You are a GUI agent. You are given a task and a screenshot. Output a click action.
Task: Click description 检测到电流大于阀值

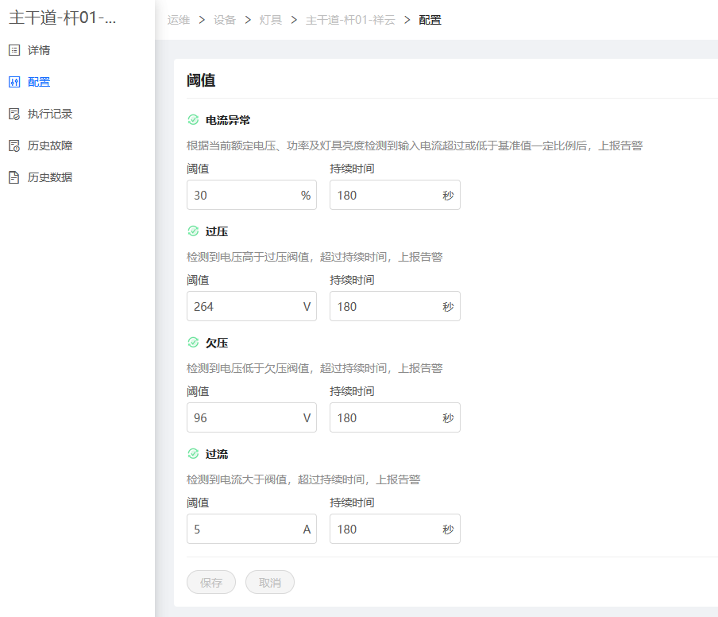click(303, 479)
